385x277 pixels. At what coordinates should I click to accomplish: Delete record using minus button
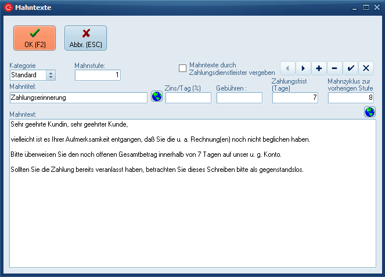pyautogui.click(x=334, y=68)
